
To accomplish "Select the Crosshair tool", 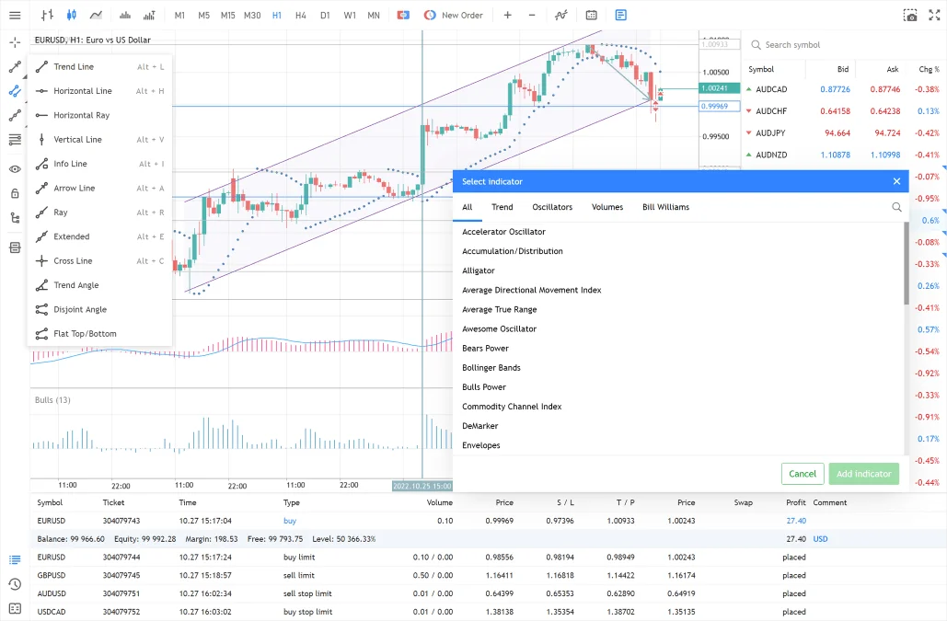I will click(x=15, y=41).
